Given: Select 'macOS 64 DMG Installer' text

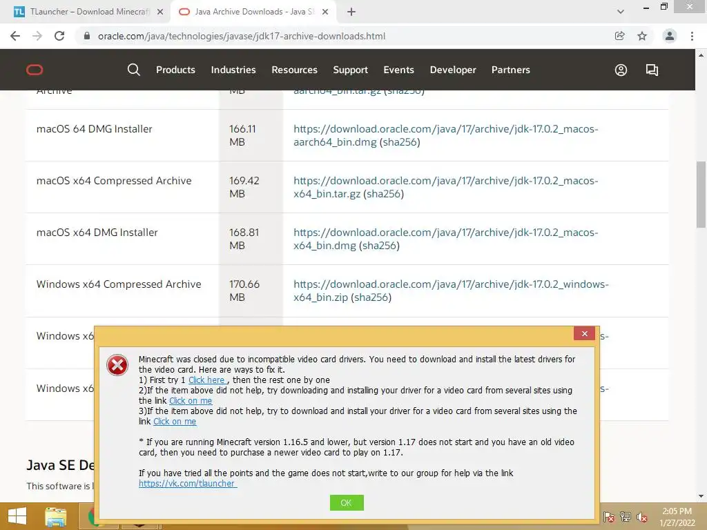Looking at the screenshot, I should 94,129.
